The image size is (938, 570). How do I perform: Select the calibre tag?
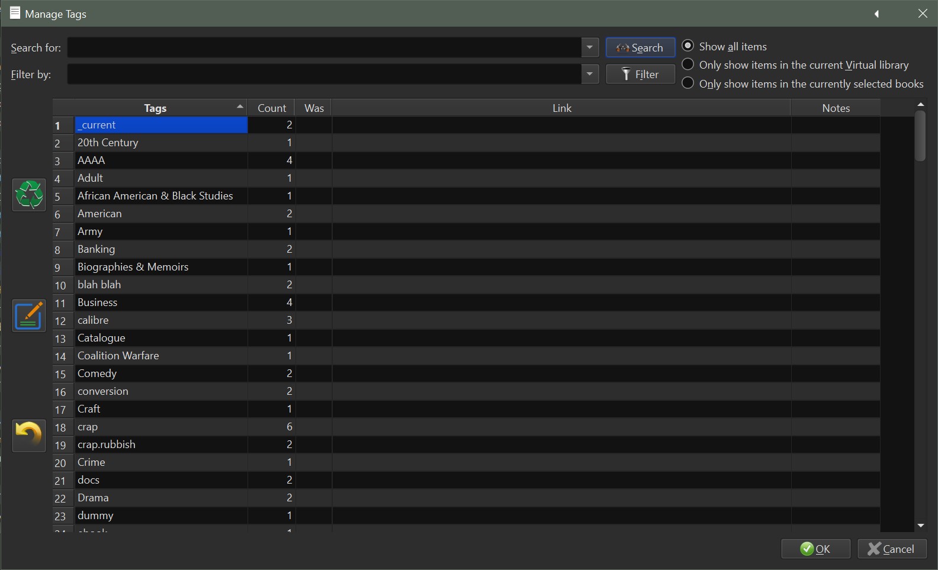[x=161, y=320]
